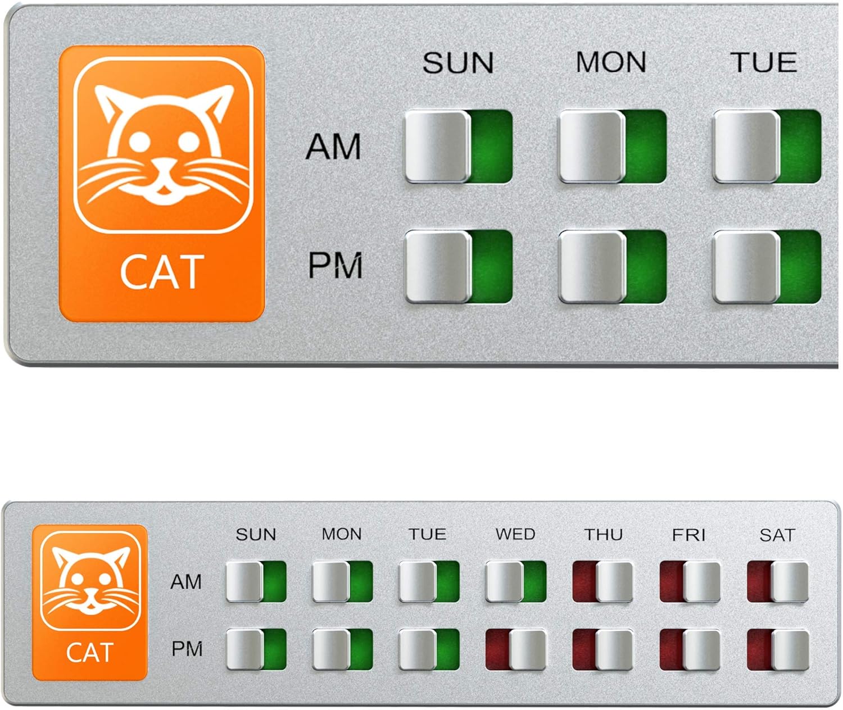This screenshot has width=843, height=710.
Task: Switch the small WED PM red slider
Action: click(515, 649)
